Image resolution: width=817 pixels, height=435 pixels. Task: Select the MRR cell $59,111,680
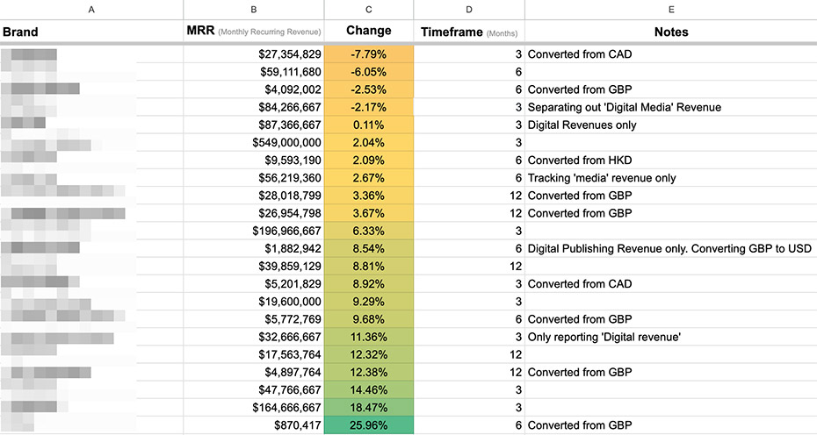[254, 72]
